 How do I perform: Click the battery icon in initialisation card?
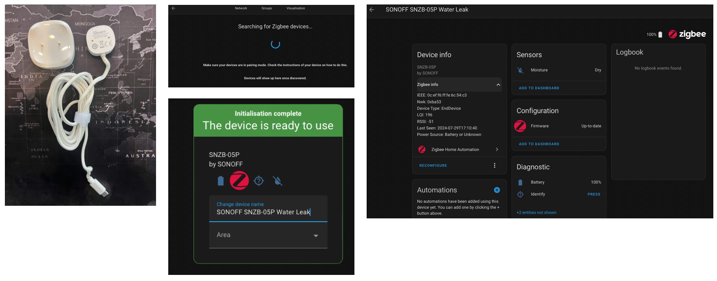(x=221, y=181)
